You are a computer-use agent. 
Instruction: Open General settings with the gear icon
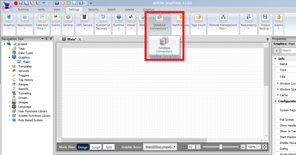[68, 24]
